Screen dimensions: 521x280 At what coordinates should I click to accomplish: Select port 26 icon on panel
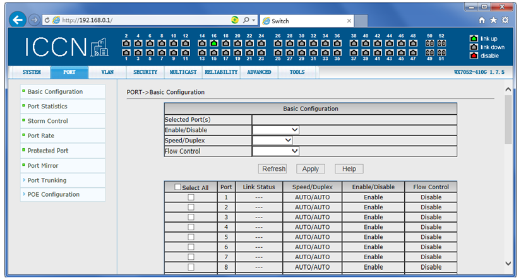click(x=278, y=43)
